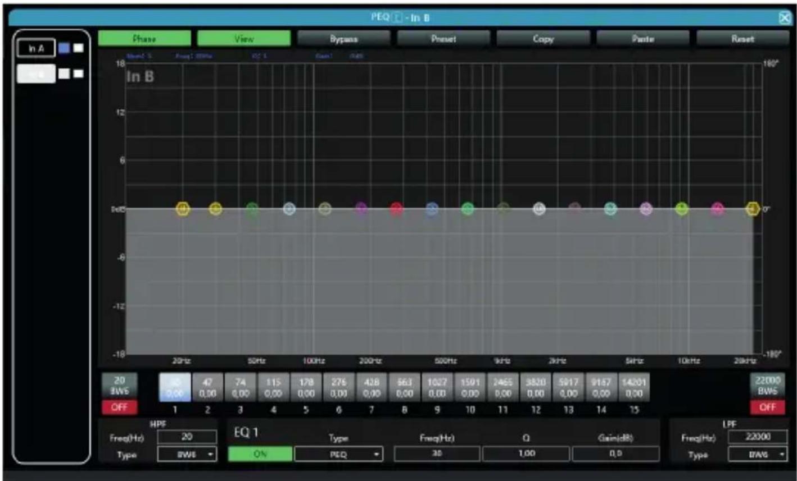Select band 4 tile showing 115
Viewport: 797px width, 481px height.
(273, 387)
